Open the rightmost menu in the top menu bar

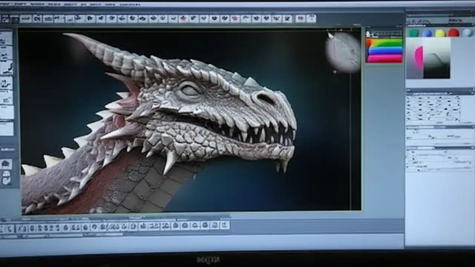tap(130, 4)
